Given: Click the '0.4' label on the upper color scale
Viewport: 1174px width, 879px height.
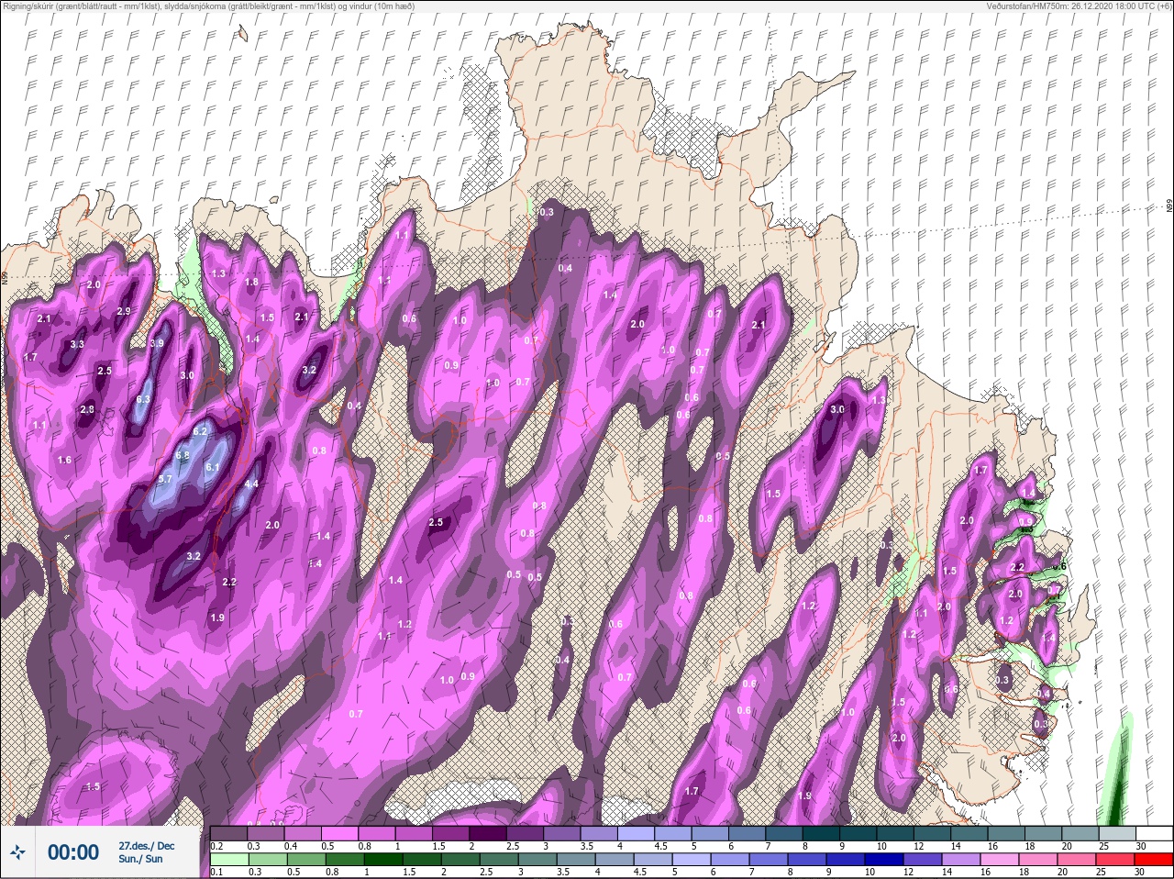Looking at the screenshot, I should (x=290, y=845).
